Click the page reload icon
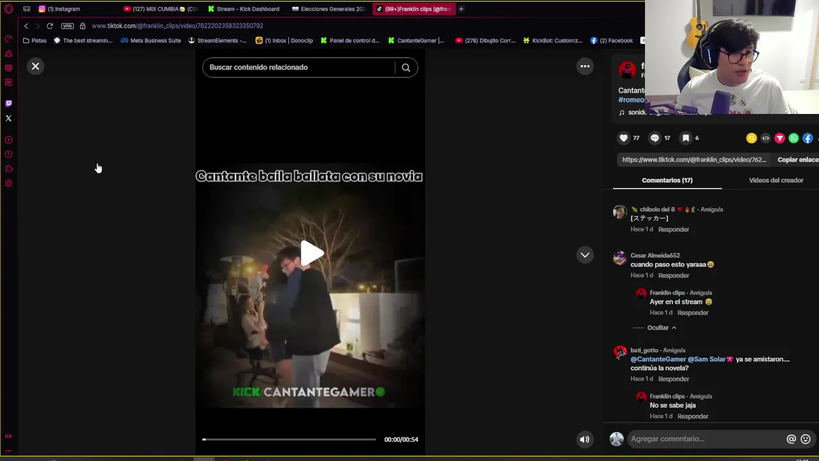The height and width of the screenshot is (461, 819). pos(49,26)
